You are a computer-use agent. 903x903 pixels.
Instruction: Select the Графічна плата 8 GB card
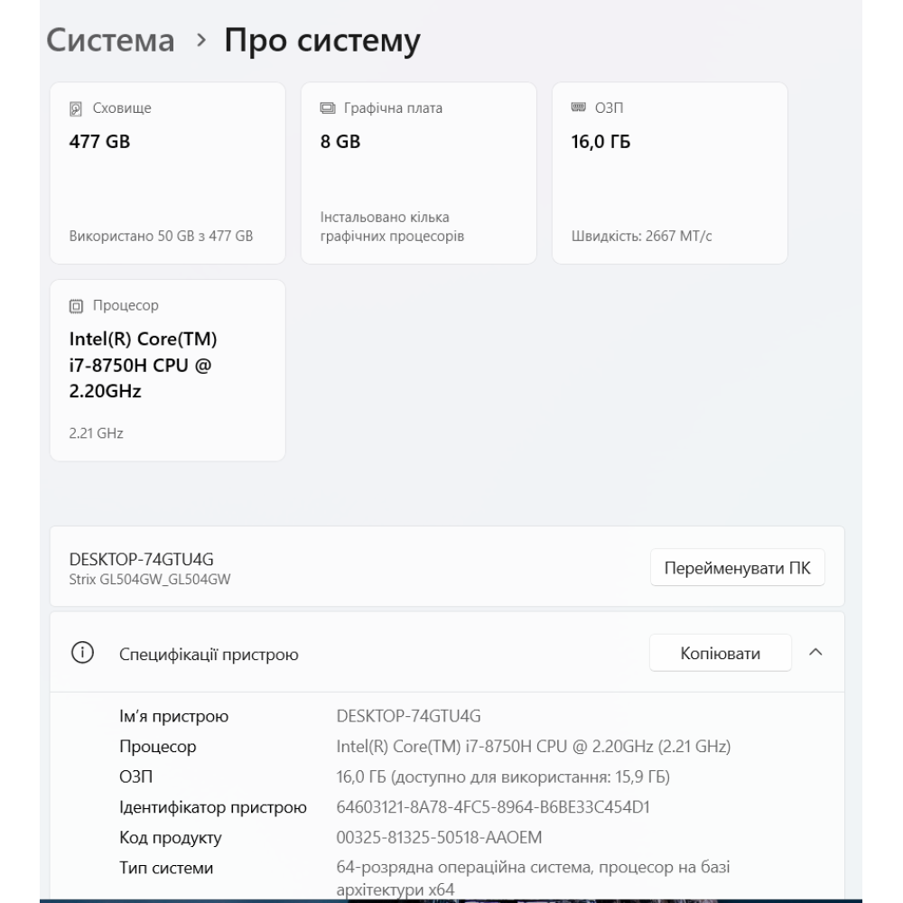418,172
